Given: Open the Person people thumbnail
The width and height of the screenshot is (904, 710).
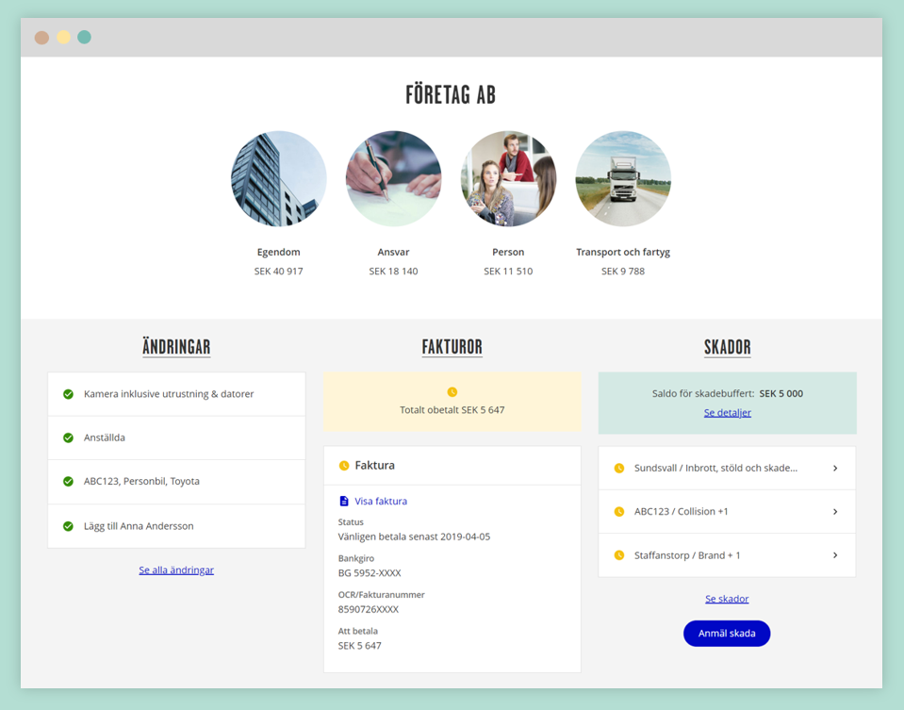Looking at the screenshot, I should click(x=508, y=179).
